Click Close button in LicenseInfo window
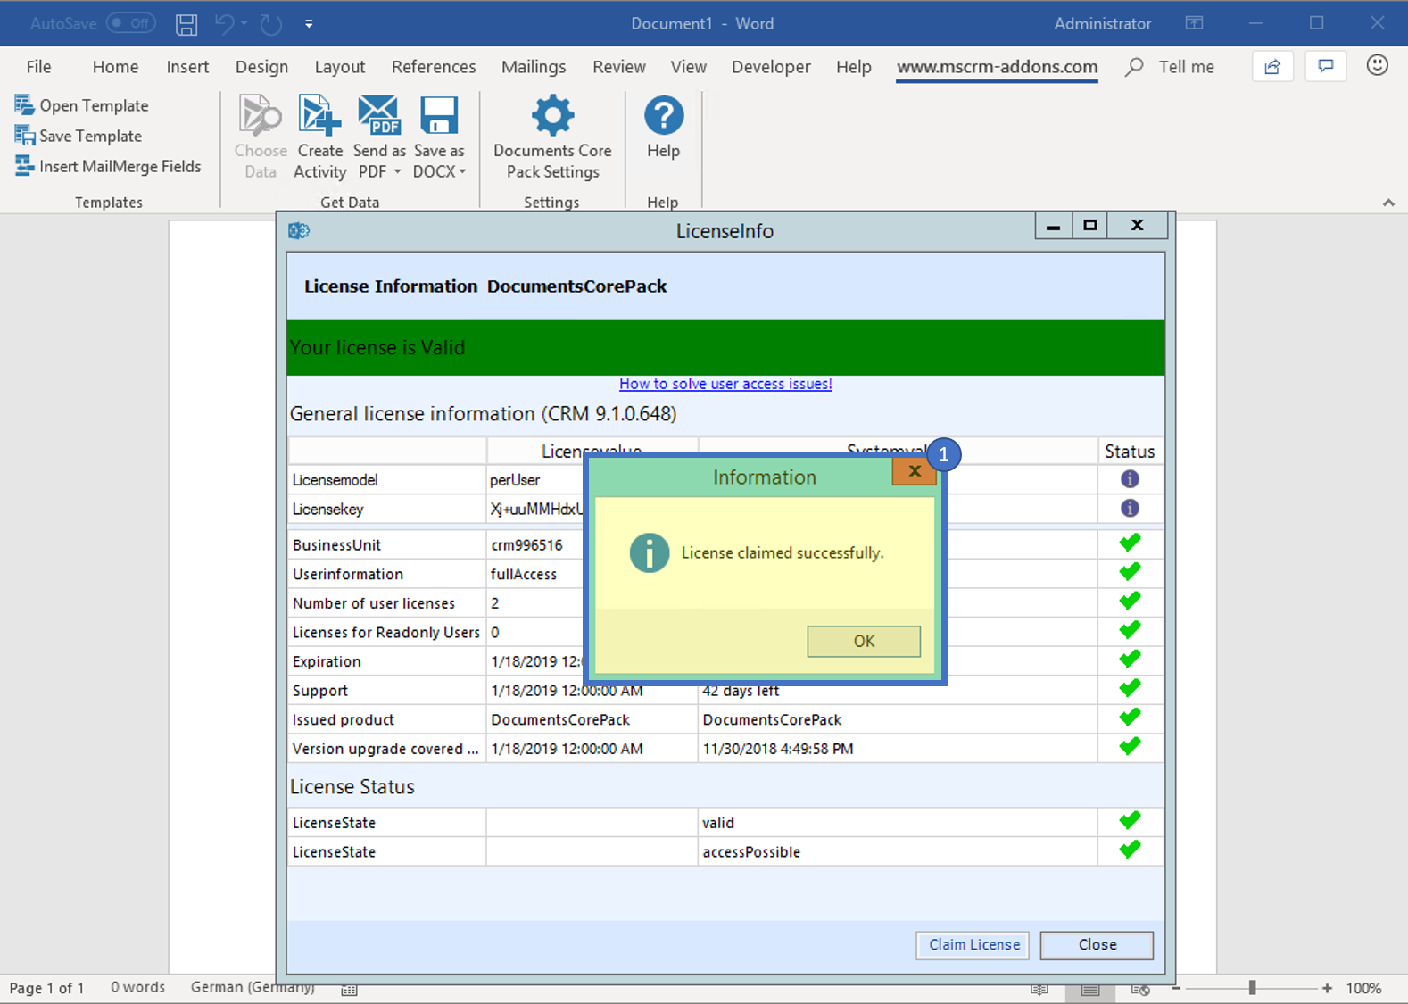 (1097, 945)
